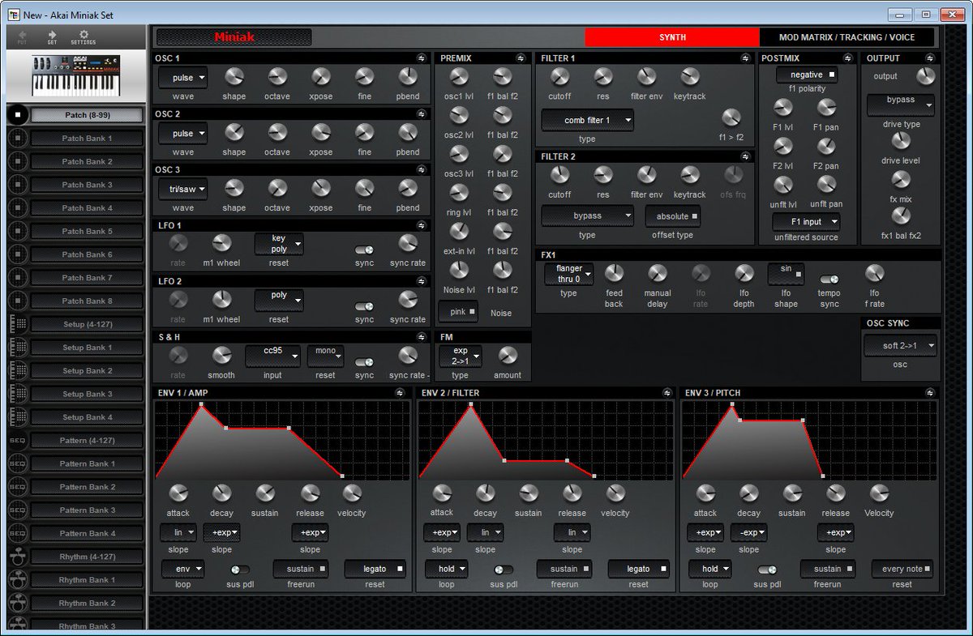Open the FM exp 2->1 type dropdown
The image size is (973, 636).
[461, 356]
